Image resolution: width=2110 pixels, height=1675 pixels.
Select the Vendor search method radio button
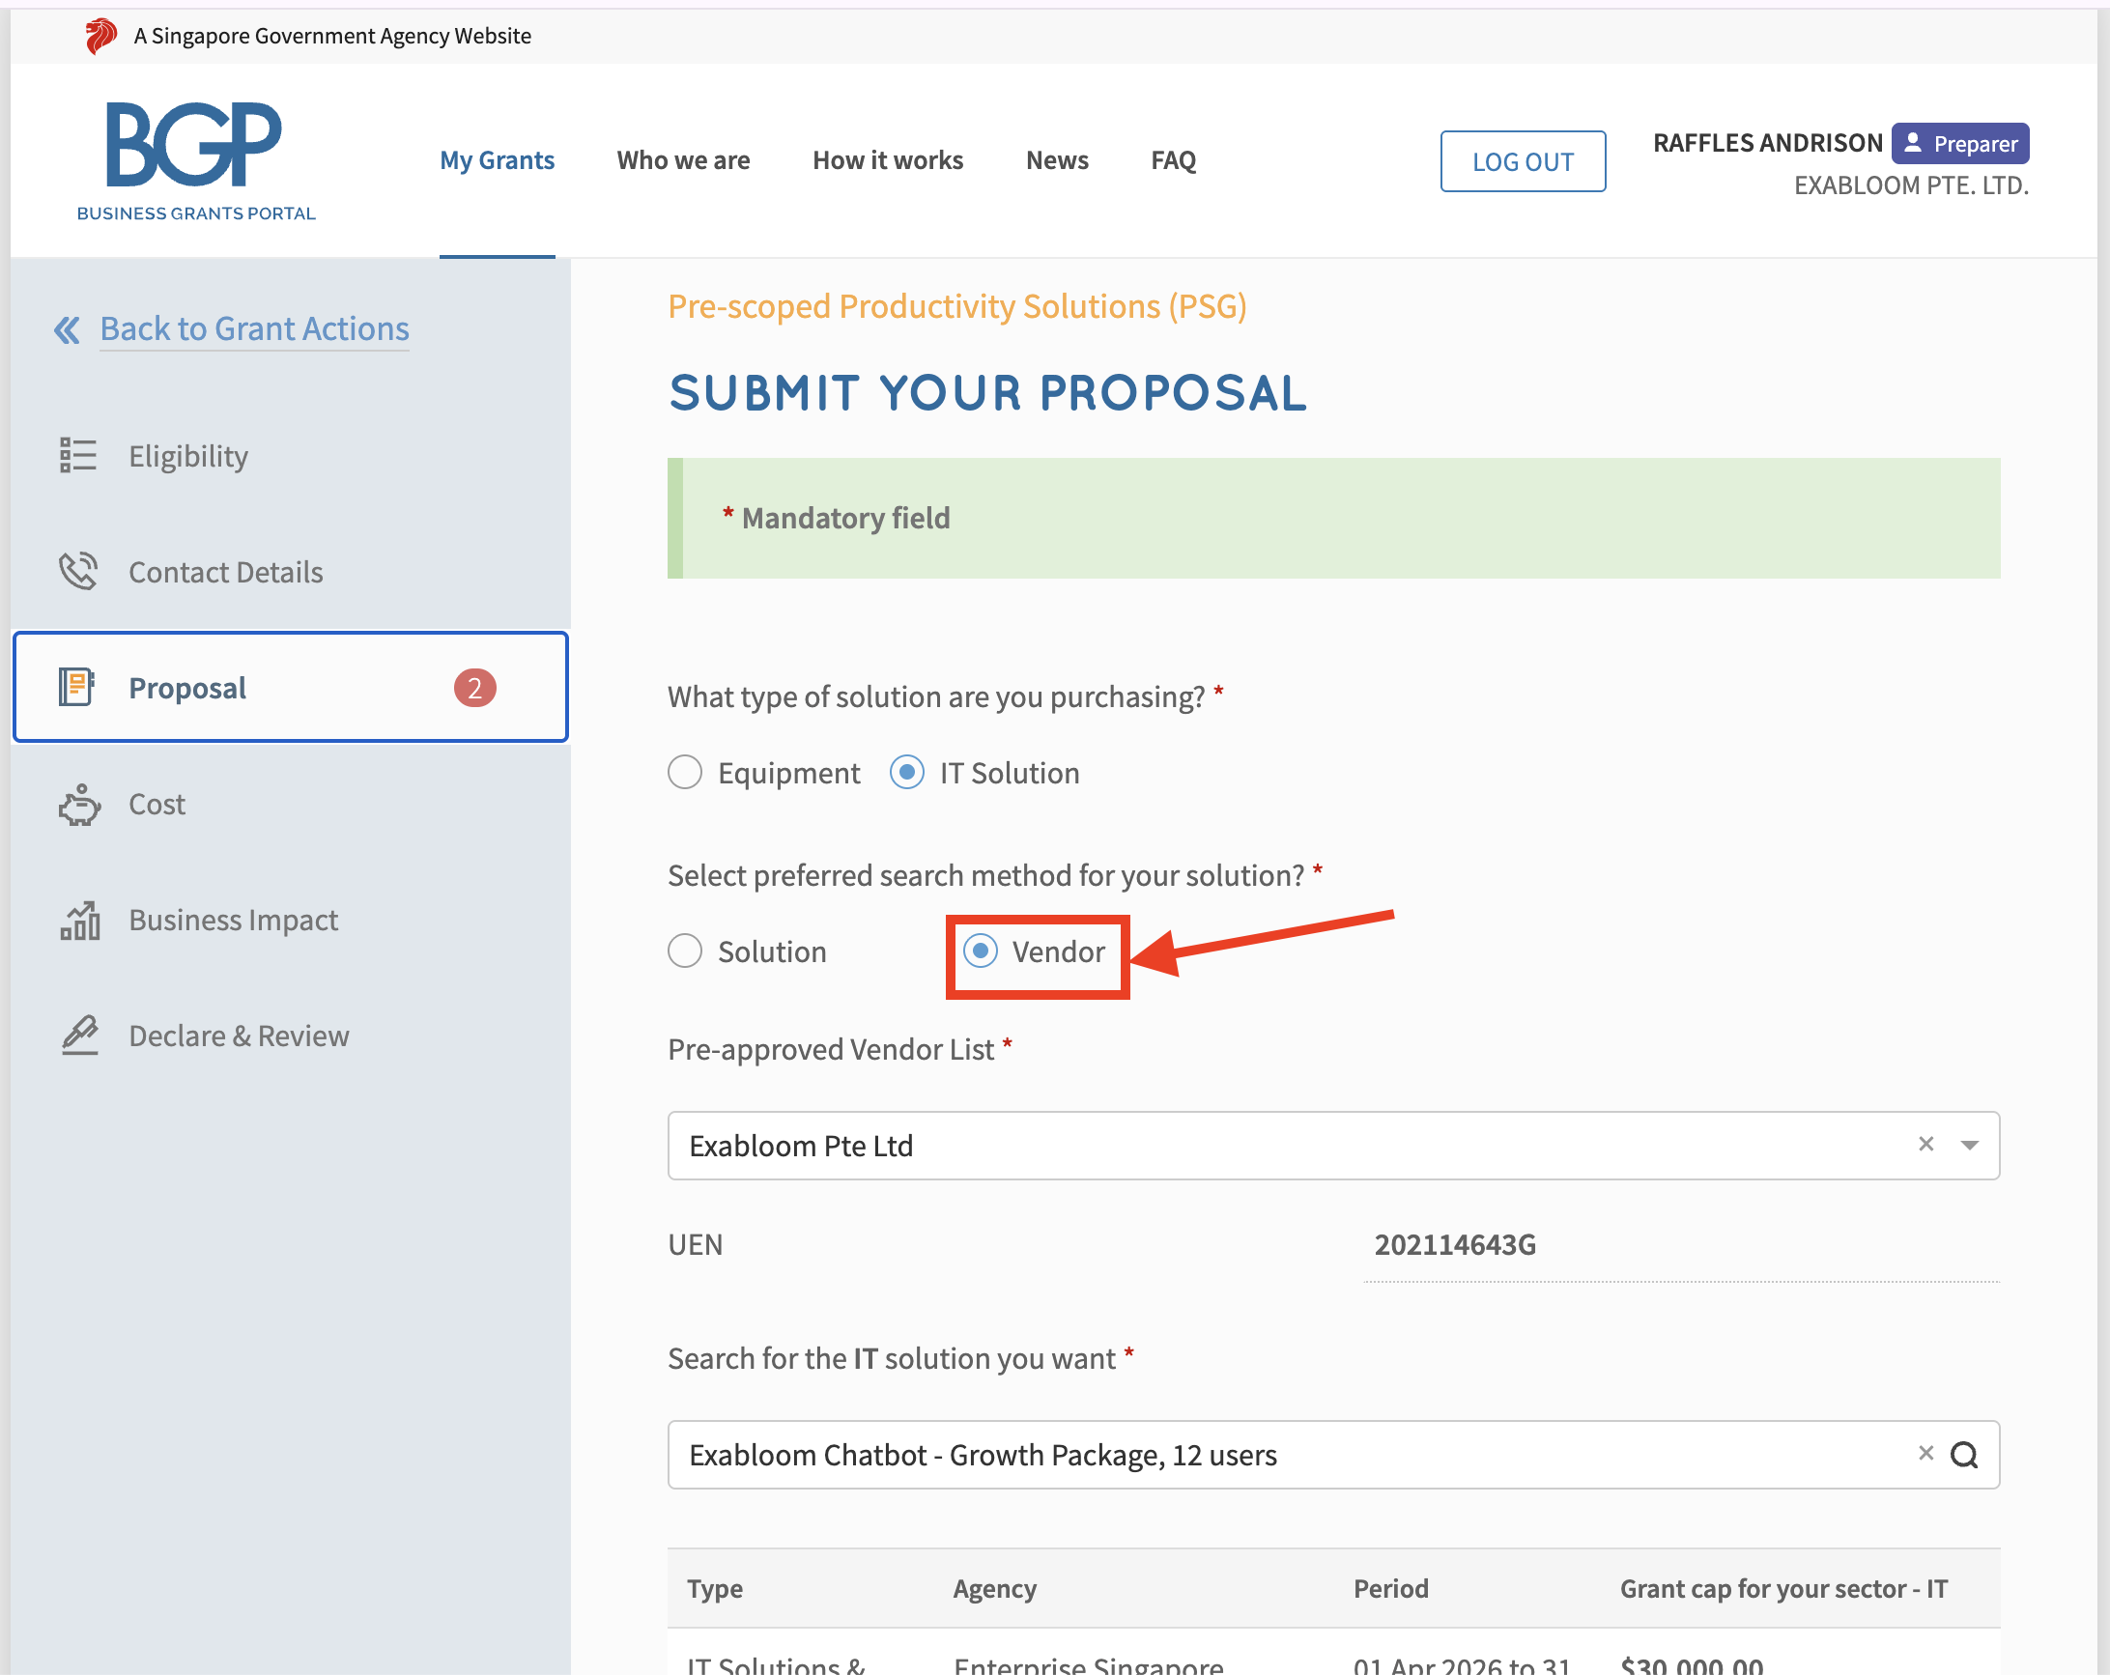click(x=980, y=950)
